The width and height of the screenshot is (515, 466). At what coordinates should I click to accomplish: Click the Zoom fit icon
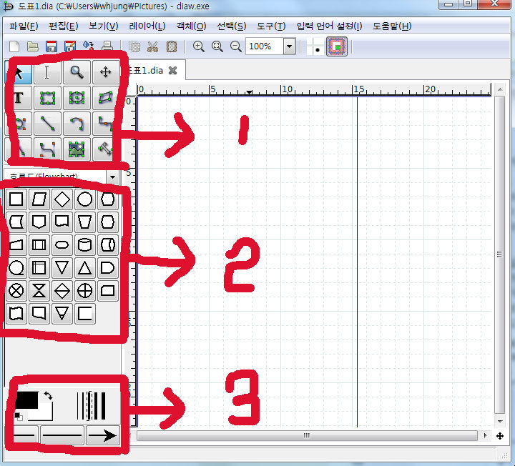click(x=217, y=46)
